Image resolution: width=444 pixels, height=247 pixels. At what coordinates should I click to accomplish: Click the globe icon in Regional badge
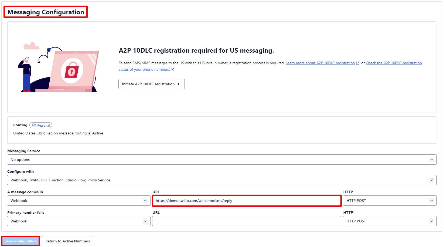tap(34, 126)
